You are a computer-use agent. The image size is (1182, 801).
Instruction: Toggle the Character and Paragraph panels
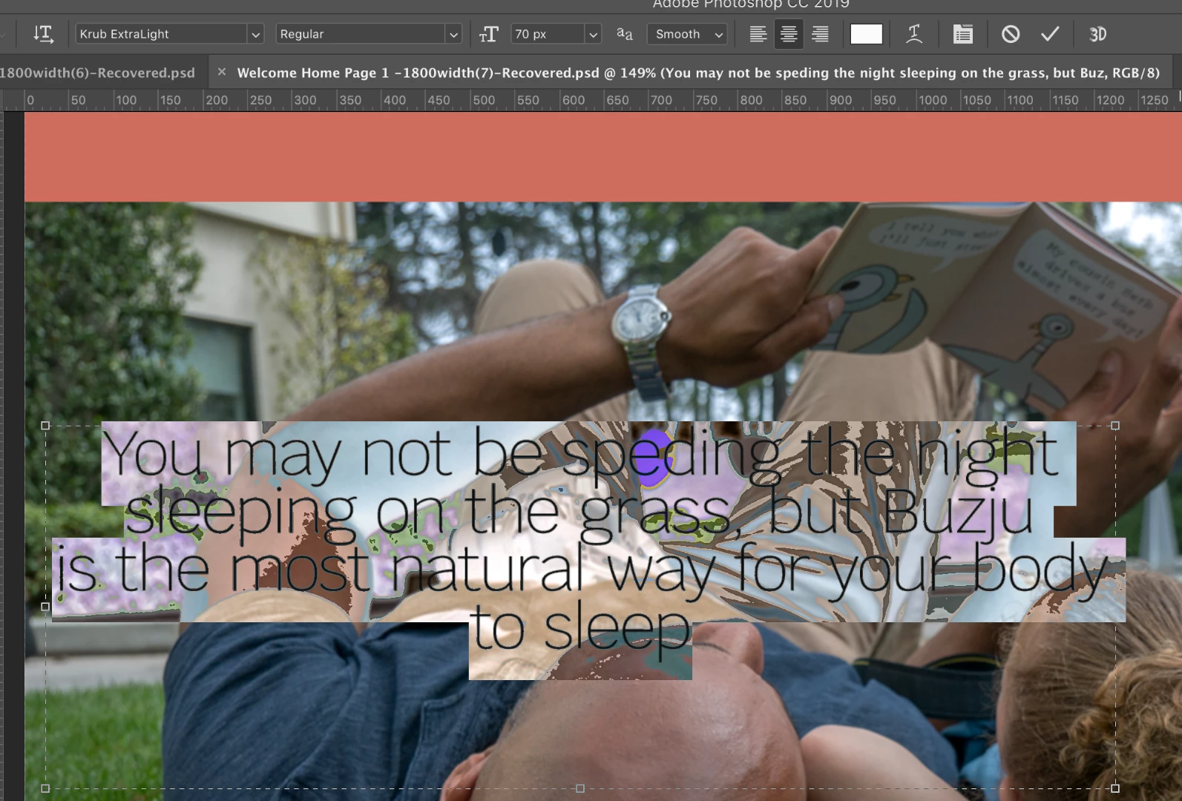(962, 34)
